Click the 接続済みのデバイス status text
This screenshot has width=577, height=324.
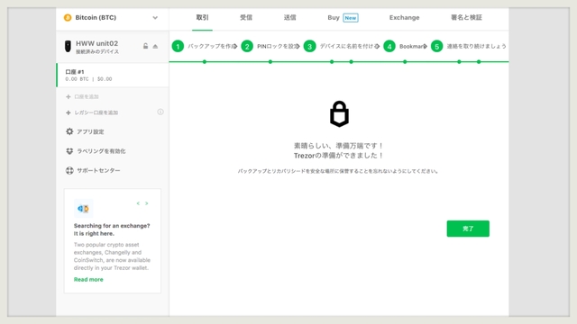tap(97, 52)
